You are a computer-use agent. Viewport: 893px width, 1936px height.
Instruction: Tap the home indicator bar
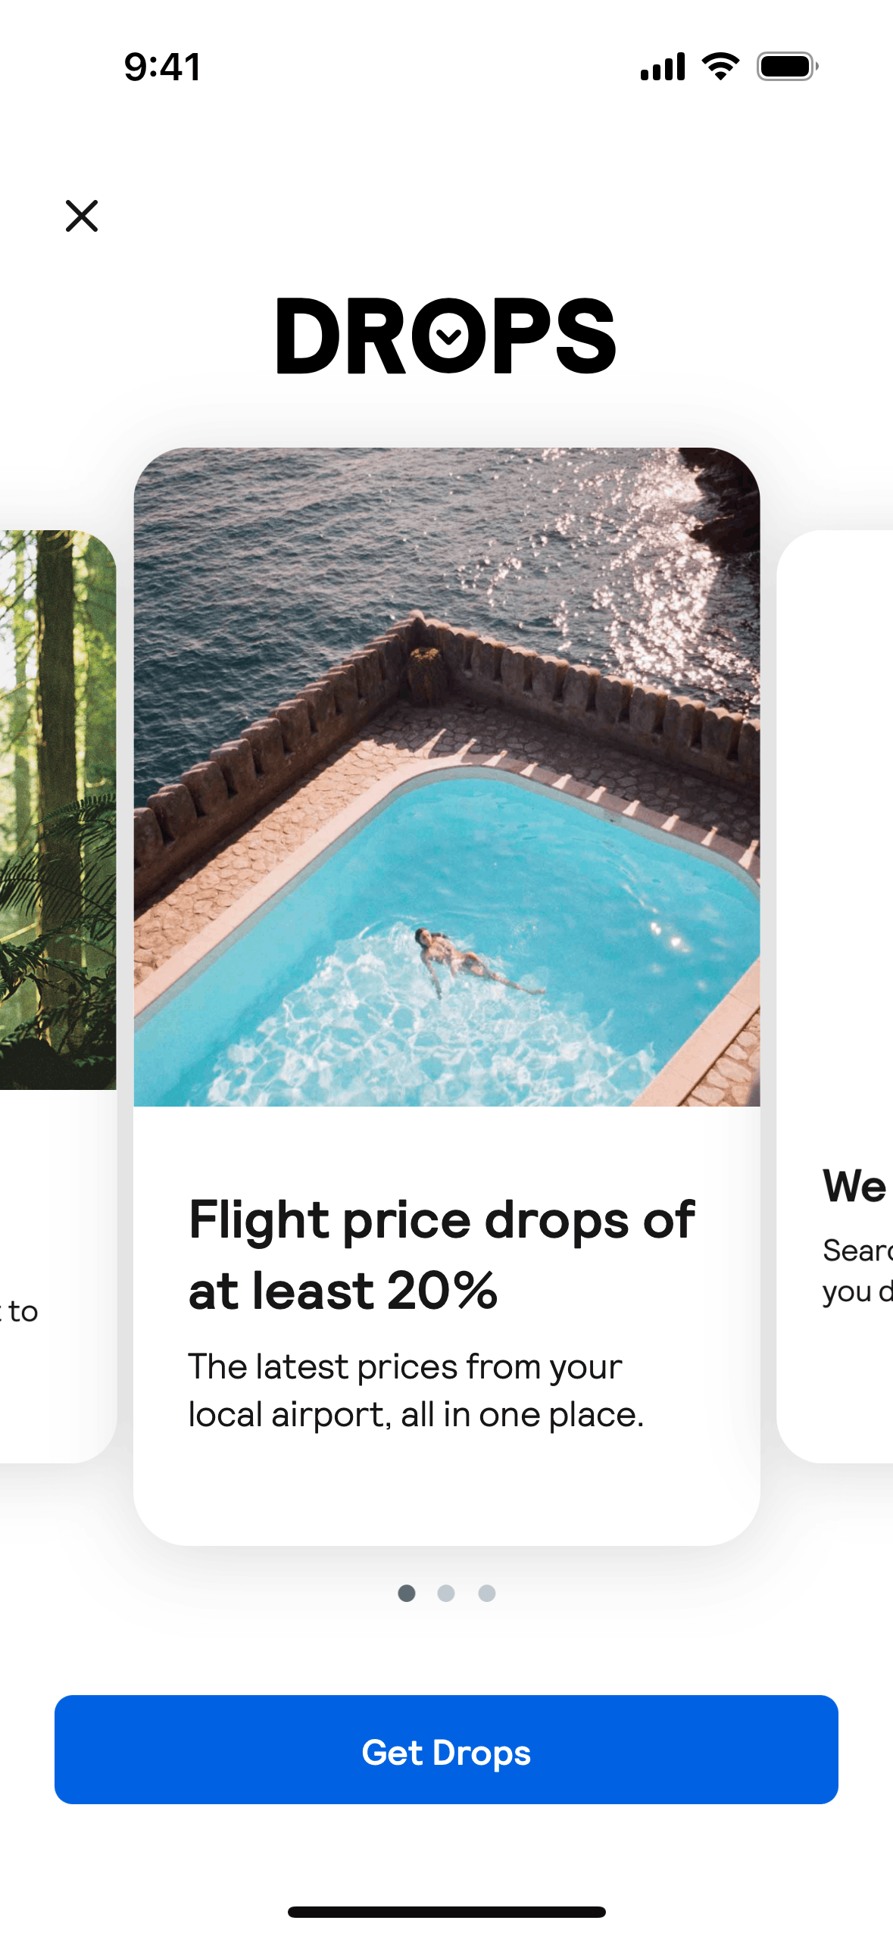click(x=446, y=1912)
